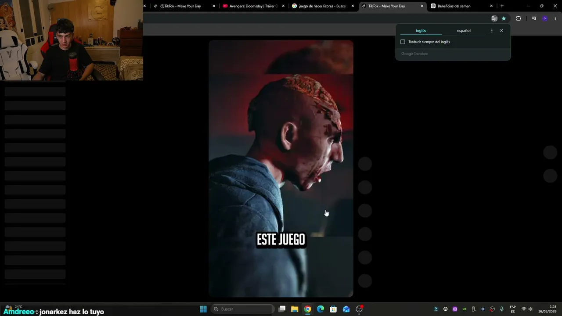Open the volume speaker tray icon
The width and height of the screenshot is (562, 316).
click(530, 309)
